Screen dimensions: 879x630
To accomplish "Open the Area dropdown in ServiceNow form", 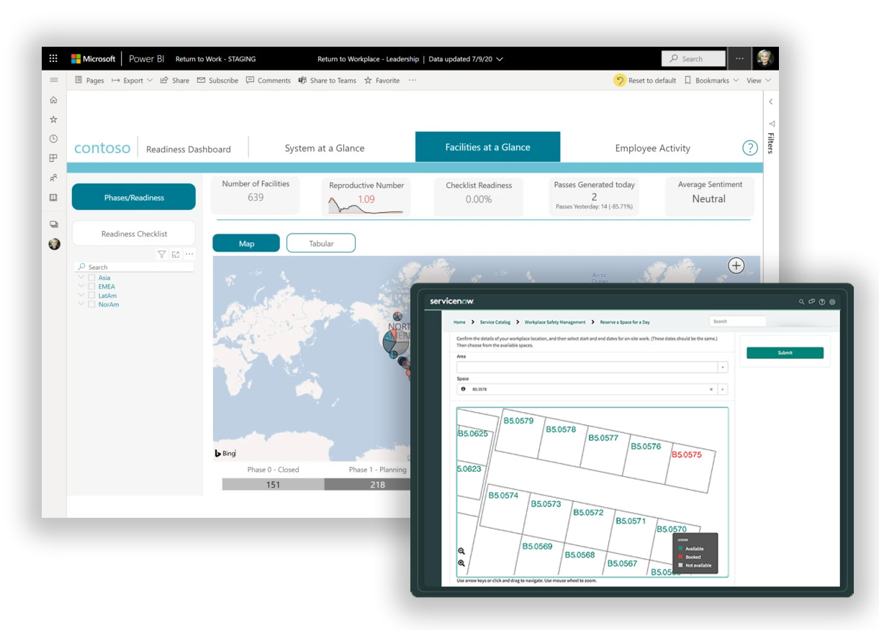I will [722, 367].
